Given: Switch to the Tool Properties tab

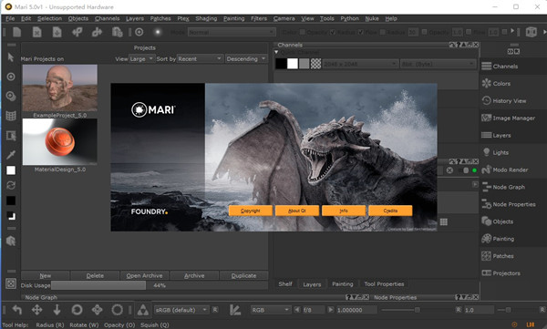Looking at the screenshot, I should point(384,284).
